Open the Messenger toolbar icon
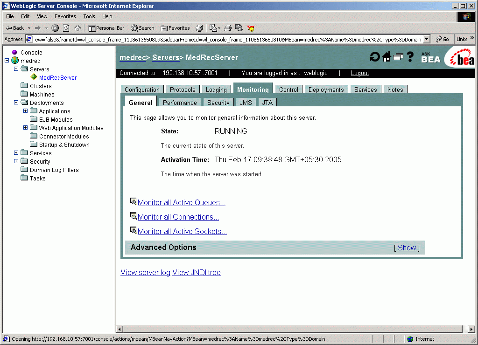Screen dimensions: 478x345 pyautogui.click(x=250, y=28)
